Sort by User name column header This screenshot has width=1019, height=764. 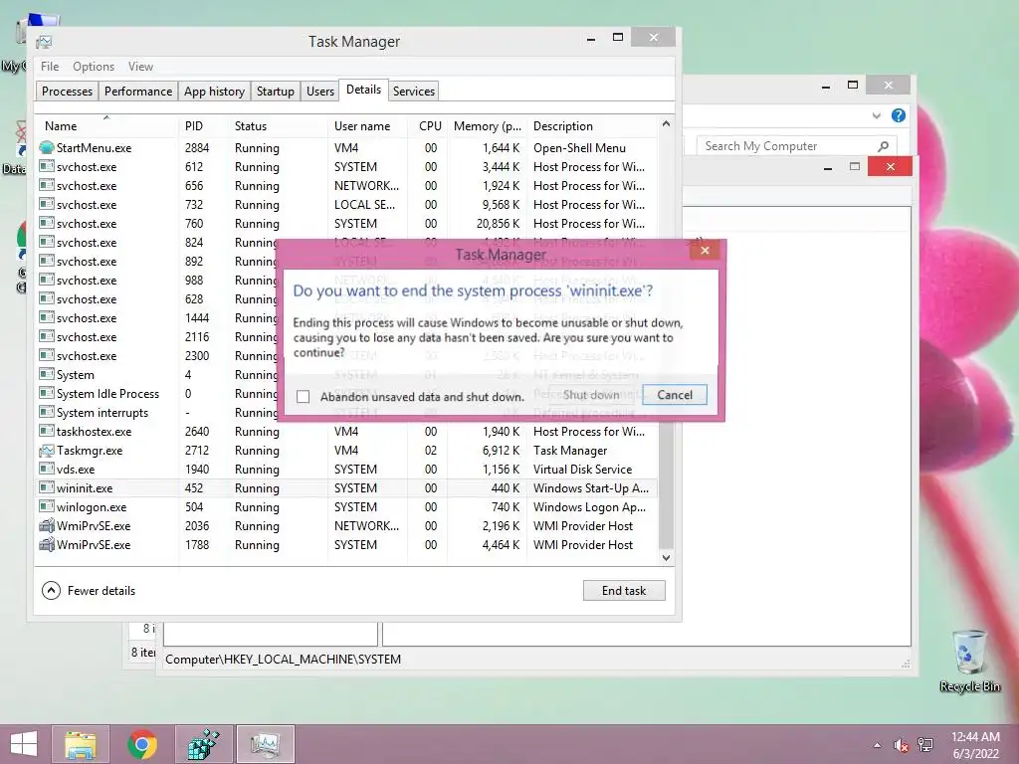[367, 126]
